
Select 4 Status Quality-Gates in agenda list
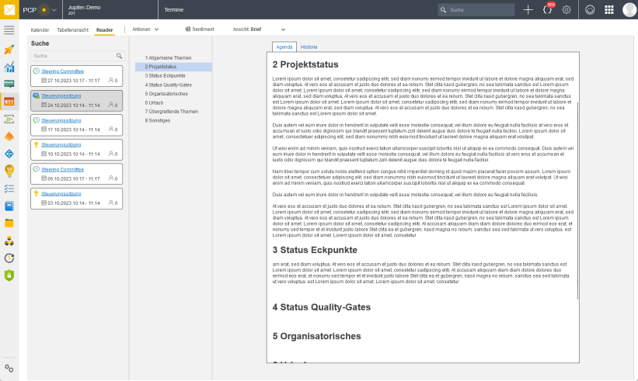tap(168, 85)
